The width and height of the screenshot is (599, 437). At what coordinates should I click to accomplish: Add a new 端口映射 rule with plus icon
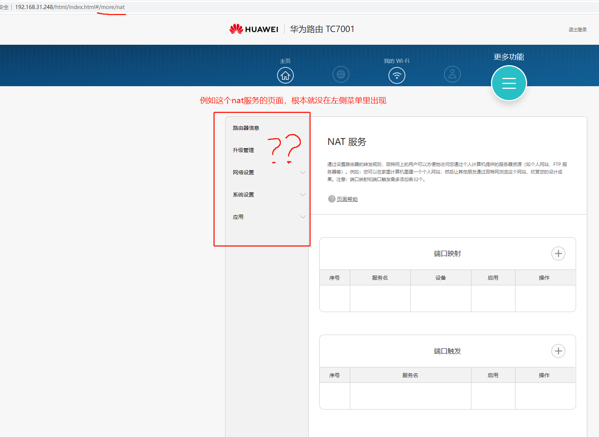point(558,254)
